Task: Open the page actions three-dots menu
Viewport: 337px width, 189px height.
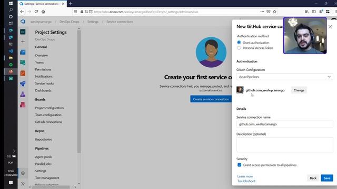Action: [262, 12]
